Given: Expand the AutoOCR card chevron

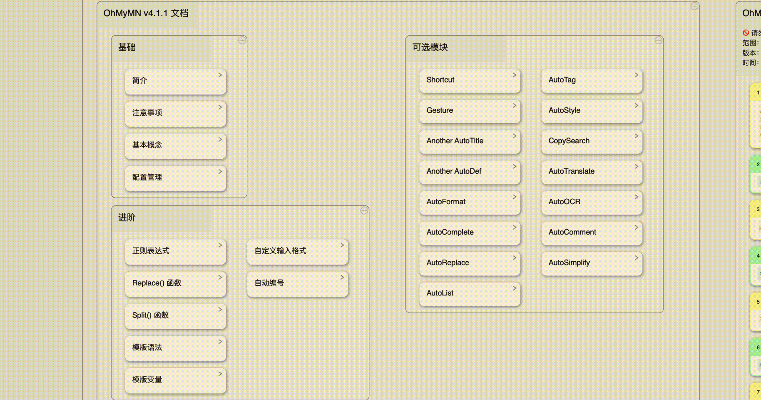Looking at the screenshot, I should tap(637, 197).
